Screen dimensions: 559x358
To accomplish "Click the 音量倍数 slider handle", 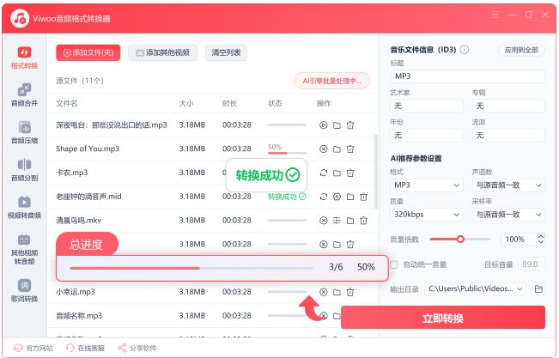I will 460,239.
